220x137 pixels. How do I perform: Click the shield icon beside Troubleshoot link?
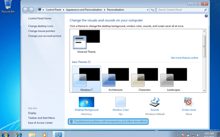[71, 121]
